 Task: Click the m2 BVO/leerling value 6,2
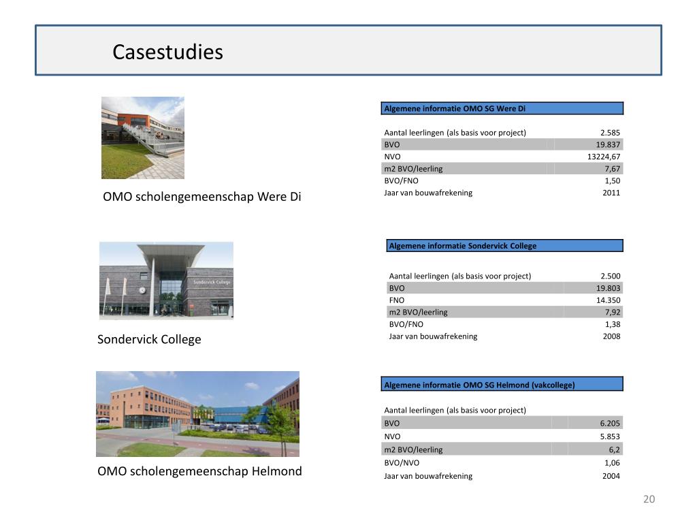click(x=615, y=449)
